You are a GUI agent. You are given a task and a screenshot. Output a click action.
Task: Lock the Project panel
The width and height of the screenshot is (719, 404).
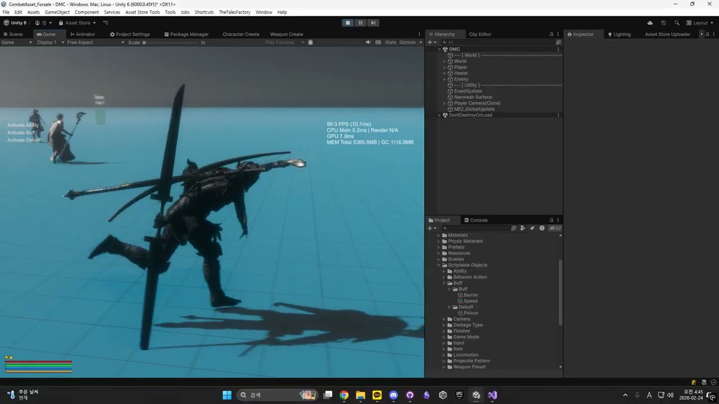pos(551,221)
